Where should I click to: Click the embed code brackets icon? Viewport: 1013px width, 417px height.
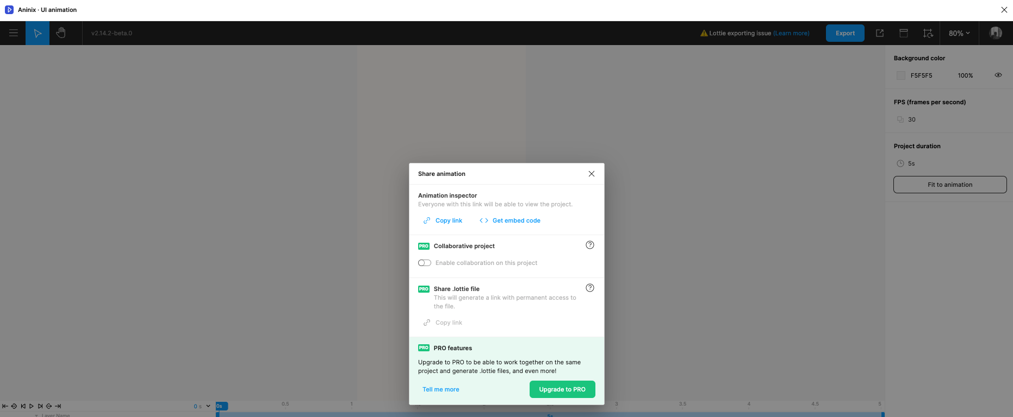pyautogui.click(x=484, y=220)
